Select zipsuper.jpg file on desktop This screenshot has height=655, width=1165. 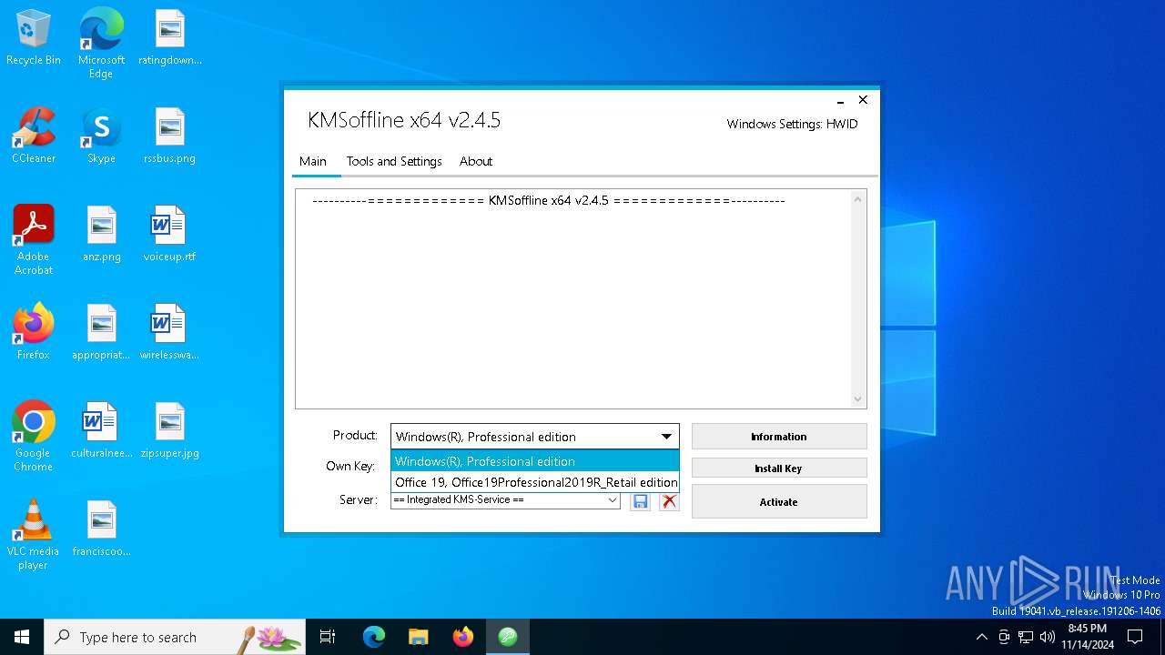click(170, 431)
